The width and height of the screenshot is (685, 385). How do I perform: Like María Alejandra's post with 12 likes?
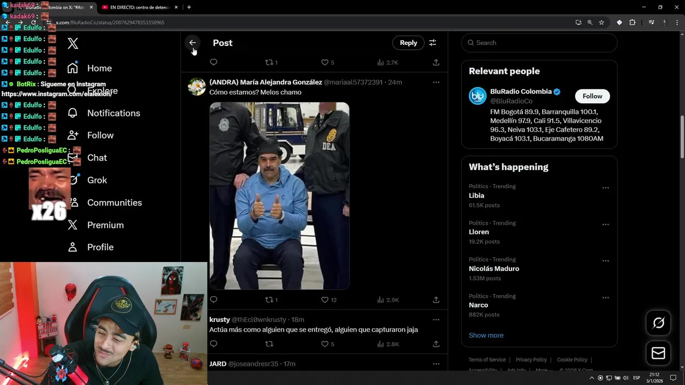tap(329, 300)
